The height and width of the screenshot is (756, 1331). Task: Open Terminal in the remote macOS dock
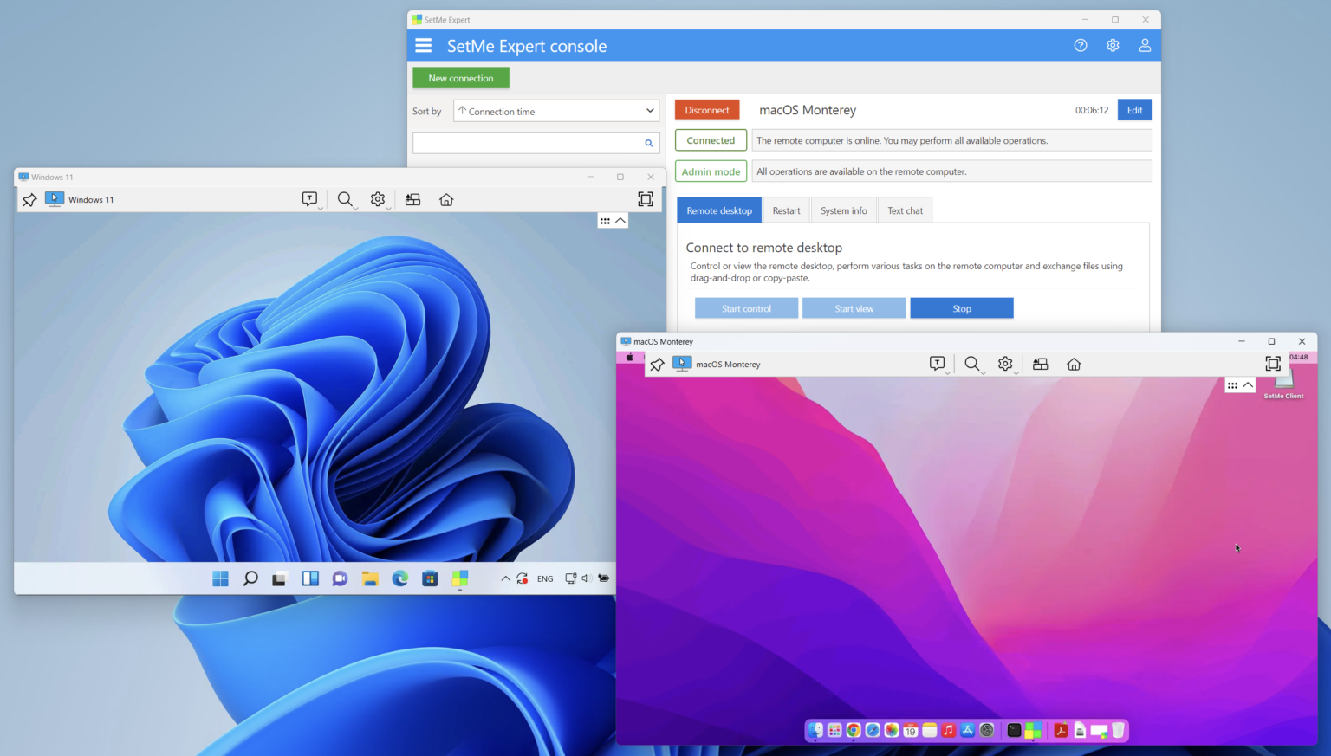tap(1014, 730)
